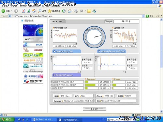The width and height of the screenshot is (163, 122).
Task: Open the 차세대 인터넷 banner link
Action: 33,61
